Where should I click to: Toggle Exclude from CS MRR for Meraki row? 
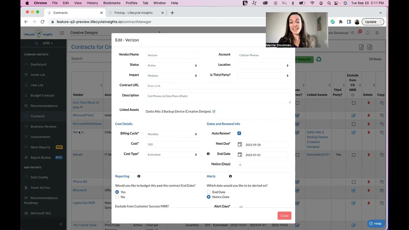pos(353,155)
